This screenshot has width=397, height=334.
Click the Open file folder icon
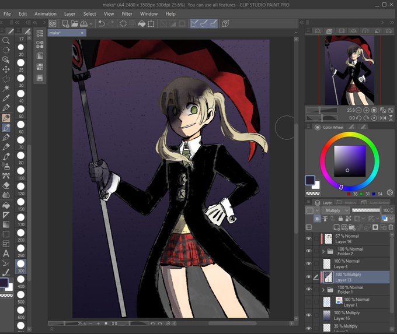tap(75, 24)
